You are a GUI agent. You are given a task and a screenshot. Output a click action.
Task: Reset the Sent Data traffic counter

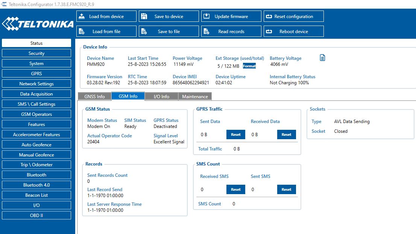point(235,135)
